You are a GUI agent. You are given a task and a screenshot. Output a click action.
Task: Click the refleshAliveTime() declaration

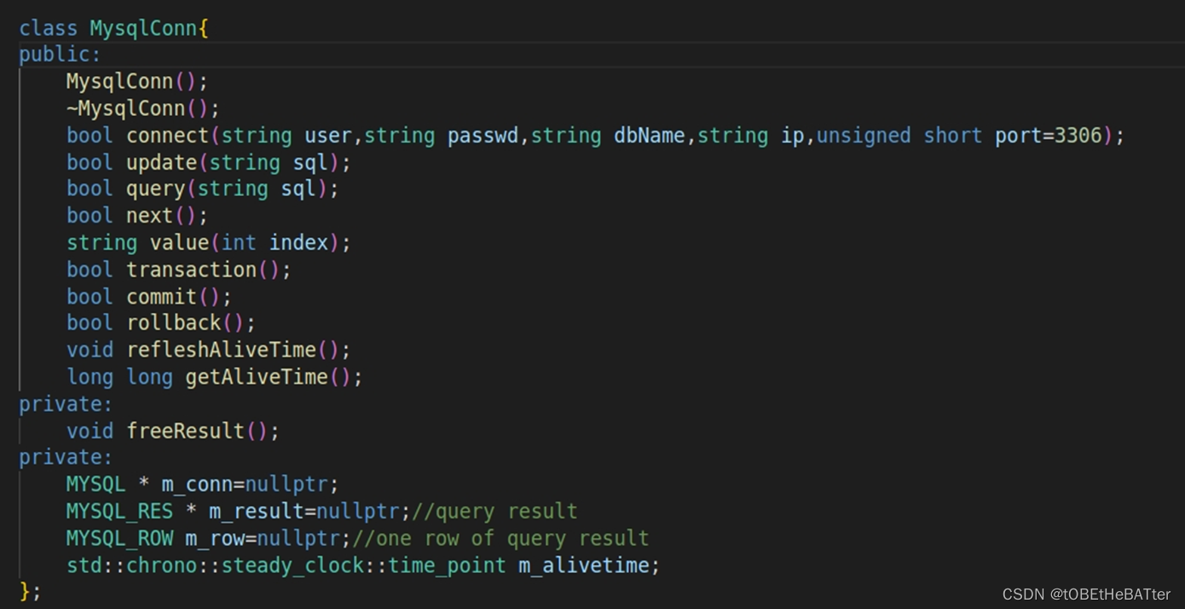tap(209, 349)
